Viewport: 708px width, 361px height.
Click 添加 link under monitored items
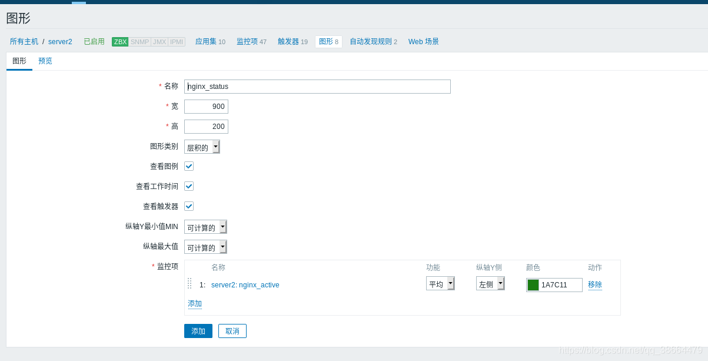[x=195, y=304]
